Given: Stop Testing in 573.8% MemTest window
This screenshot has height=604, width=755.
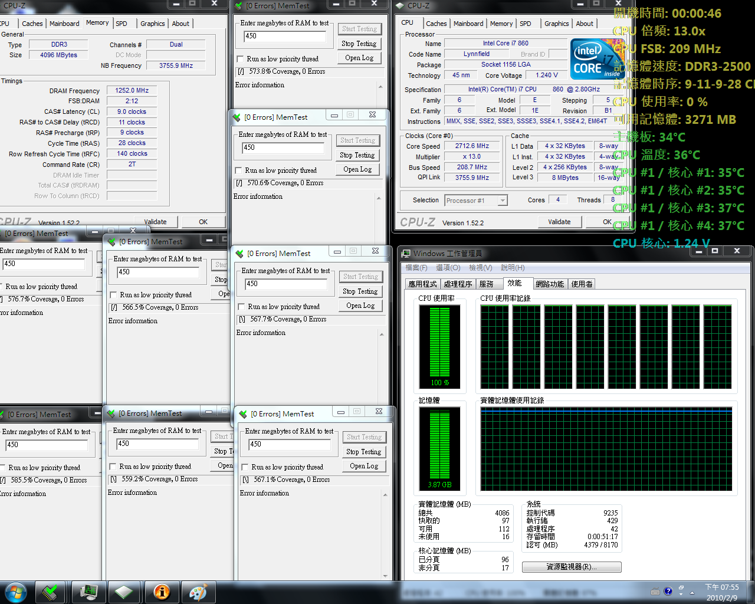Looking at the screenshot, I should point(359,44).
